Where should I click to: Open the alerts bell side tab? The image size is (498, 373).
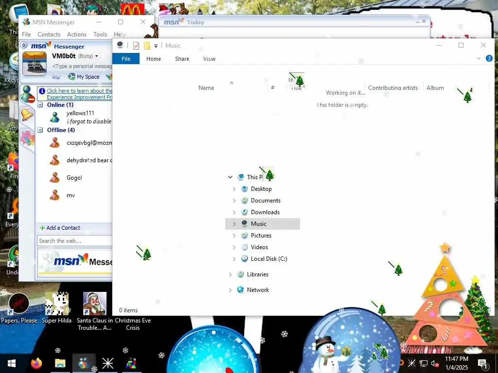[27, 115]
